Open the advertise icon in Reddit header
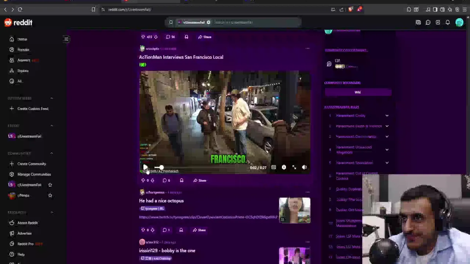 point(418,23)
